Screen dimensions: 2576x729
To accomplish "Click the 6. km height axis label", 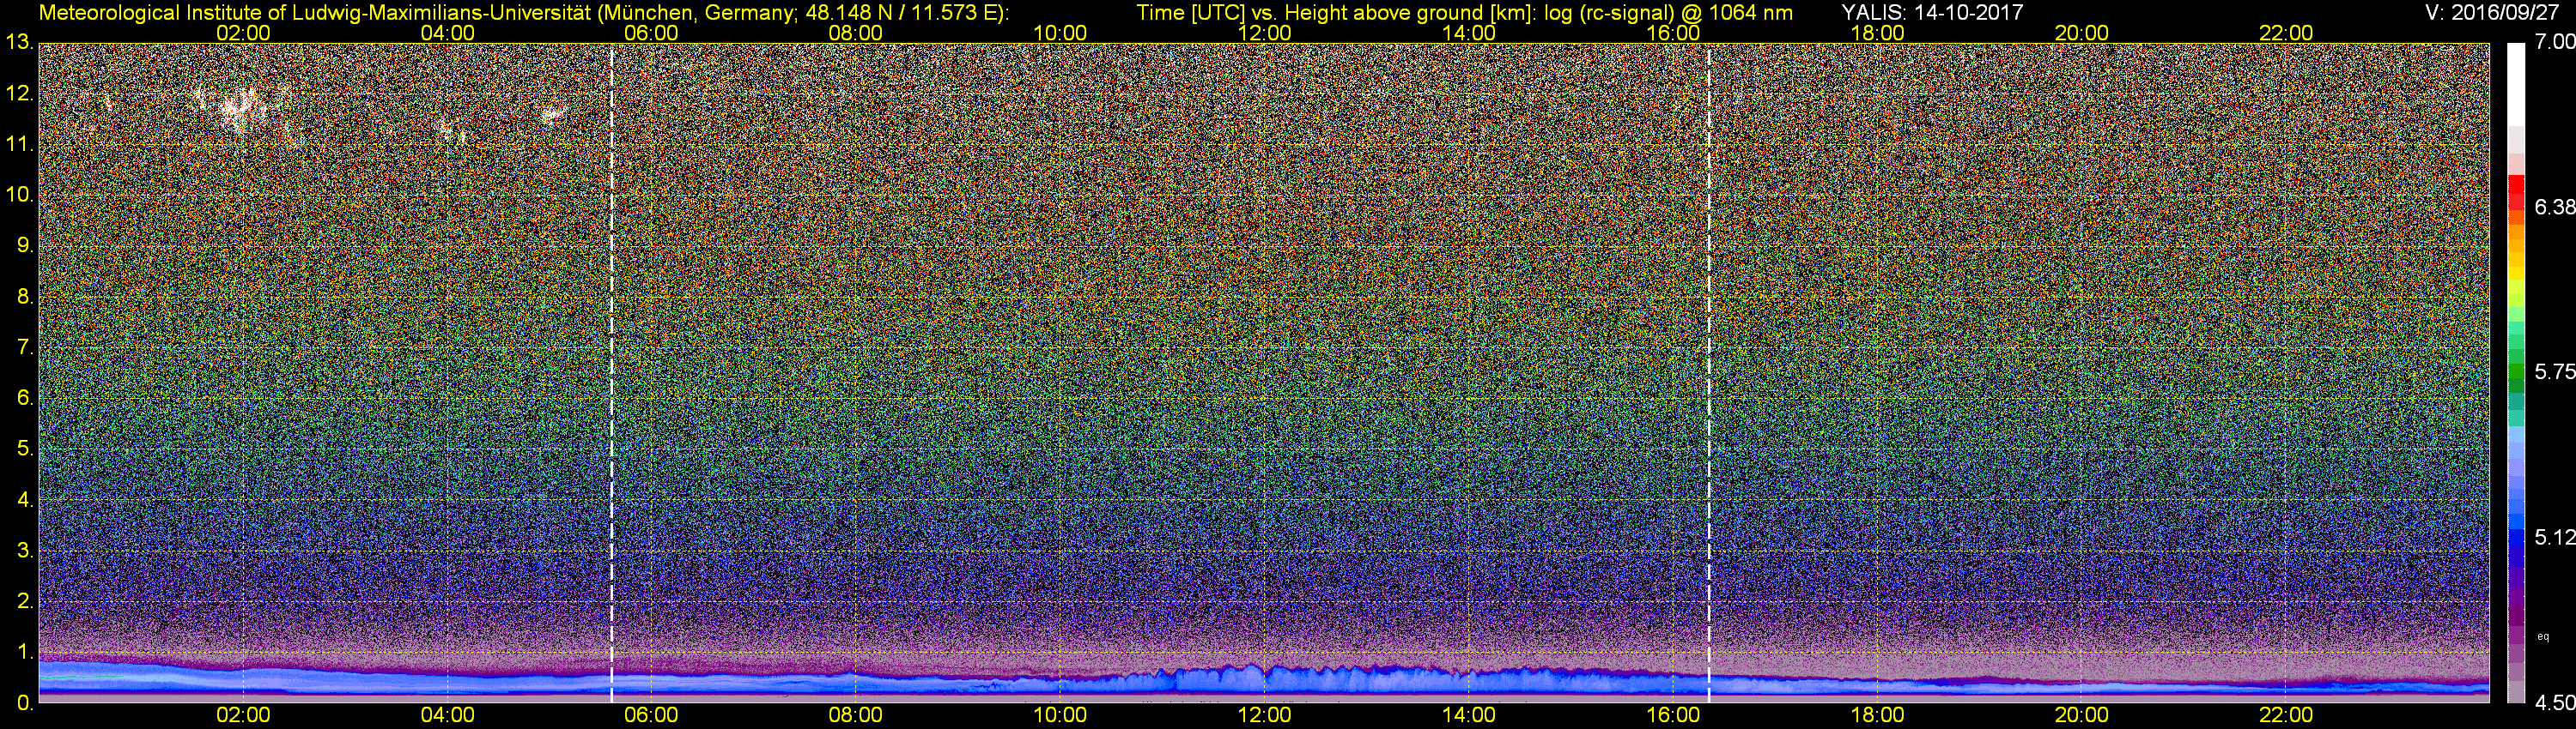I will tap(24, 397).
